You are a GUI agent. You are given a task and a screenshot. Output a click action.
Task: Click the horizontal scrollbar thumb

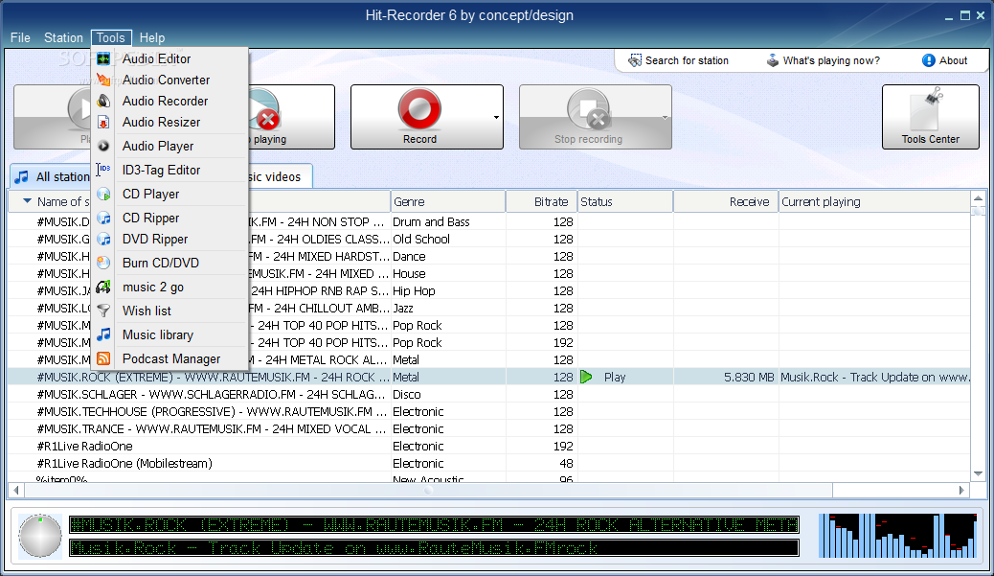[428, 491]
